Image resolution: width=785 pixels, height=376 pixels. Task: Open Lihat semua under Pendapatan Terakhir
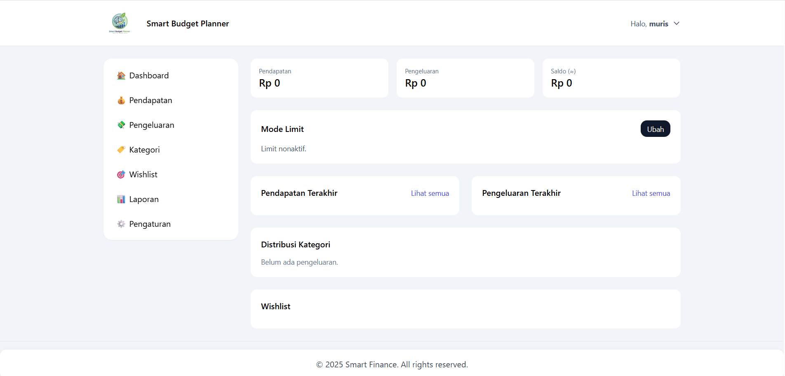(430, 193)
